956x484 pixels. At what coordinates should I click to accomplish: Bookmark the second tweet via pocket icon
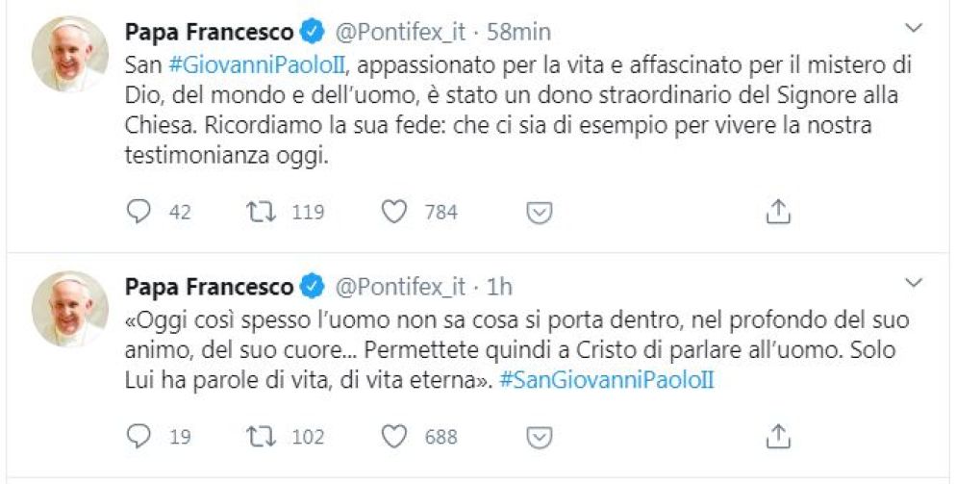pos(541,437)
